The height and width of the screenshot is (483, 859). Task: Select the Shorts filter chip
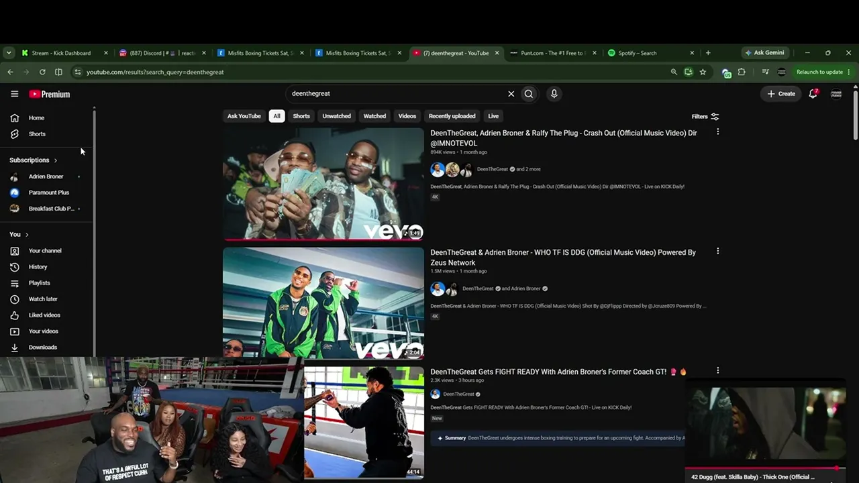pyautogui.click(x=301, y=116)
